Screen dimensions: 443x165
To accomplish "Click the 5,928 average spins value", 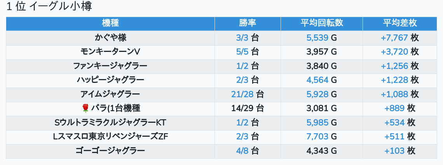I will (317, 94).
